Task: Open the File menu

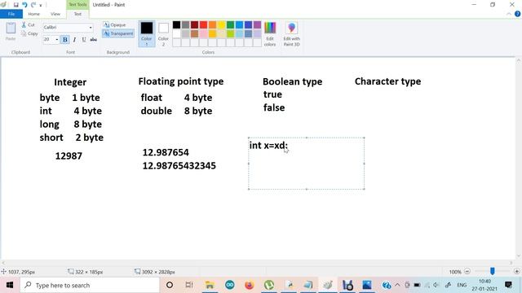Action: click(11, 14)
